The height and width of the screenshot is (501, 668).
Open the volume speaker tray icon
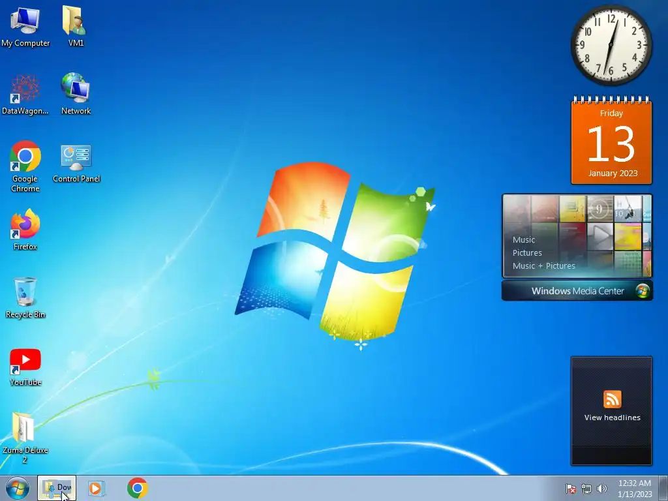click(x=602, y=489)
